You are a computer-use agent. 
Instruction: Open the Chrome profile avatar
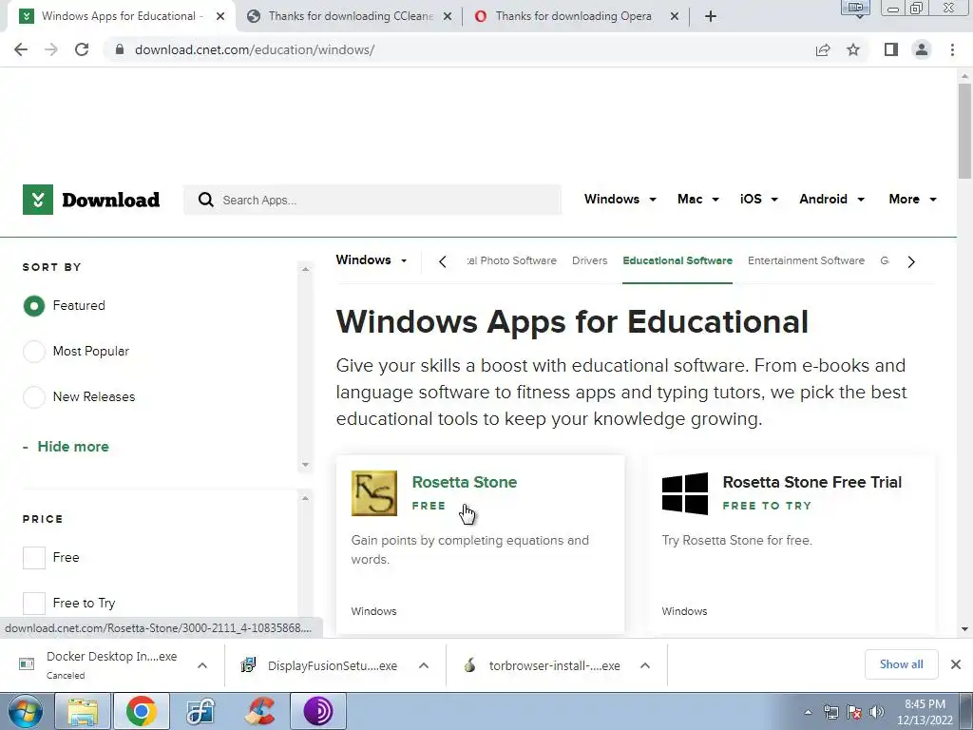coord(922,49)
